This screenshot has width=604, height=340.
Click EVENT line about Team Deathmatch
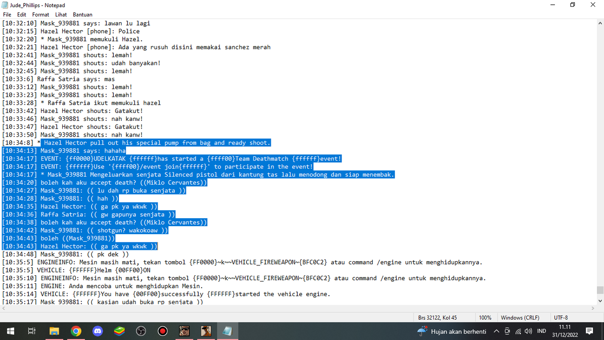point(171,159)
